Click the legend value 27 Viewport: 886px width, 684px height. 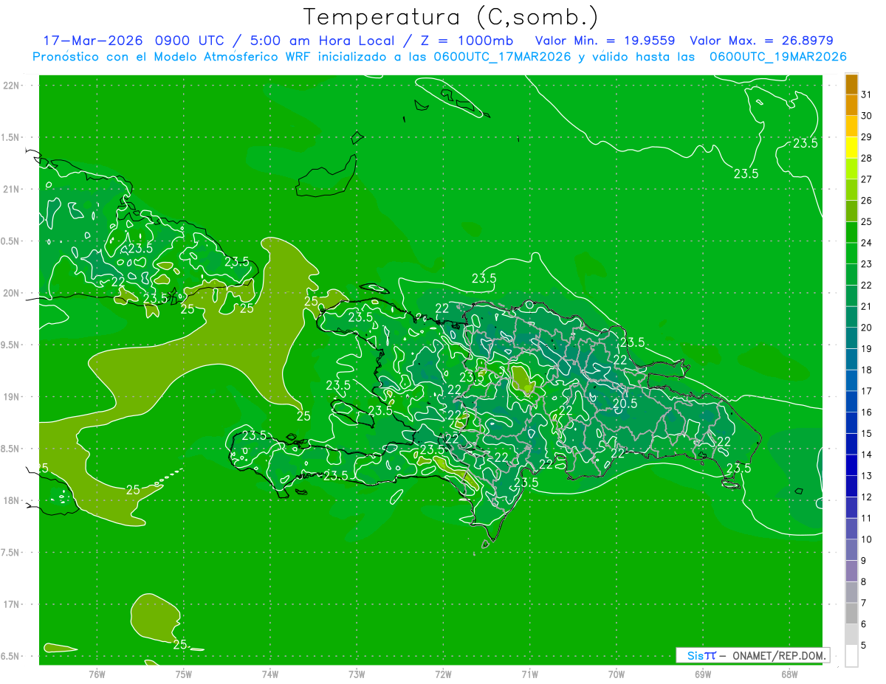(868, 179)
